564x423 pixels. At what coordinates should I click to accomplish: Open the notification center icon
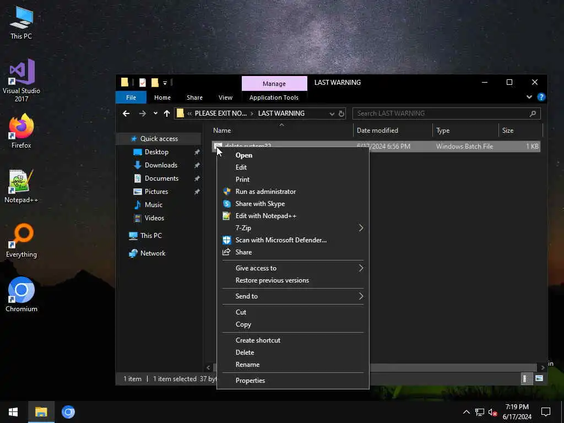click(546, 412)
